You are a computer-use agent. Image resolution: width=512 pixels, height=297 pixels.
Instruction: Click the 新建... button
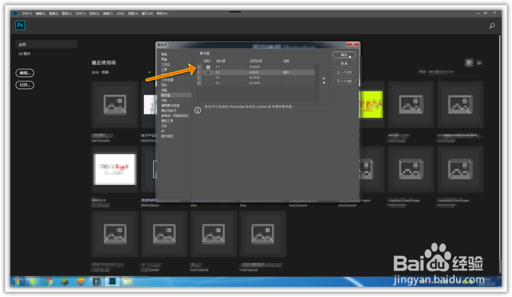25,73
